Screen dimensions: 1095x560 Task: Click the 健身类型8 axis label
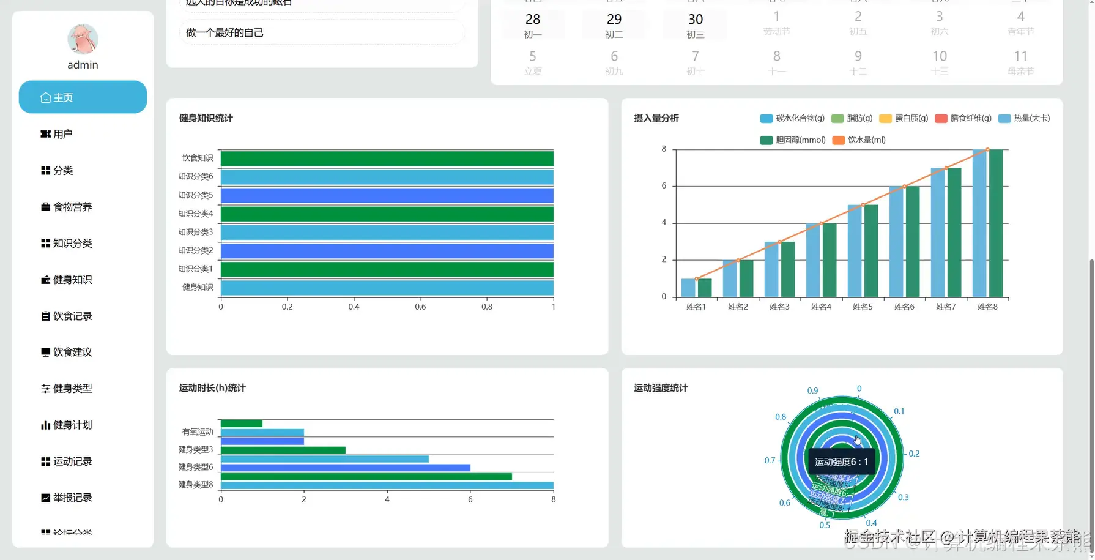[x=196, y=485]
